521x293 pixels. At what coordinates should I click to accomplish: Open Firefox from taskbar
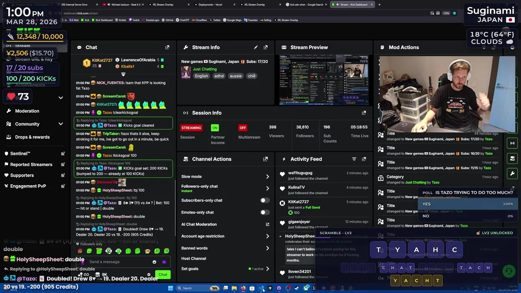[243, 288]
